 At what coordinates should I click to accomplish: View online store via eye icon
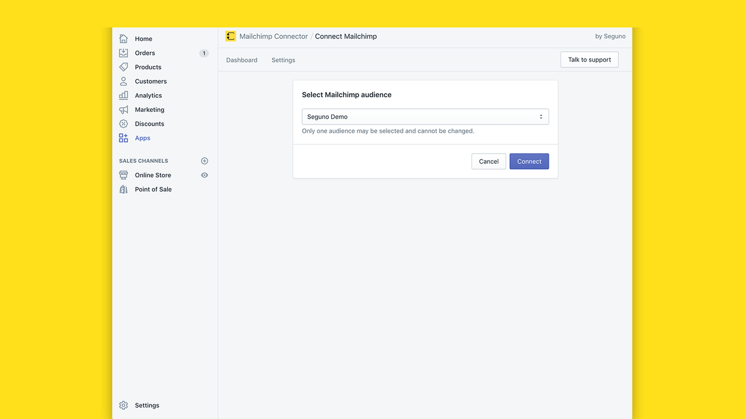[x=204, y=175]
